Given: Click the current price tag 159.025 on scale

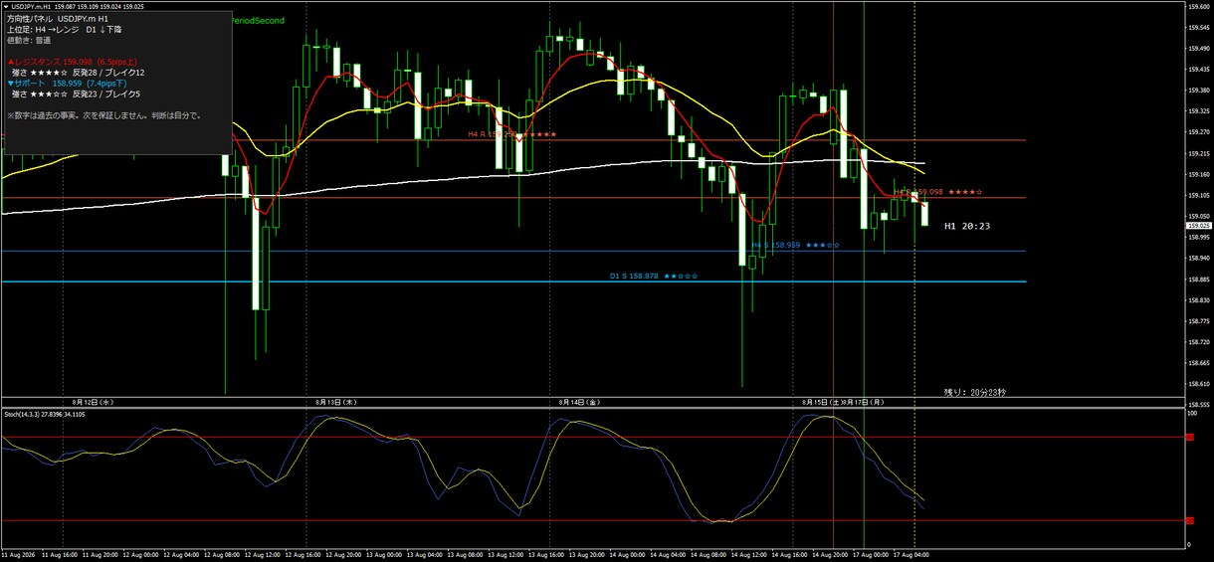Looking at the screenshot, I should tap(1199, 226).
